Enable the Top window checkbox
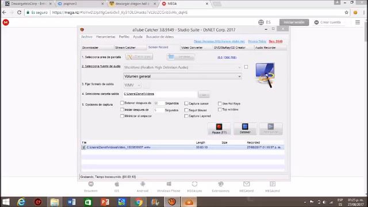Image resolution: width=368 pixels, height=207 pixels. pos(220,110)
